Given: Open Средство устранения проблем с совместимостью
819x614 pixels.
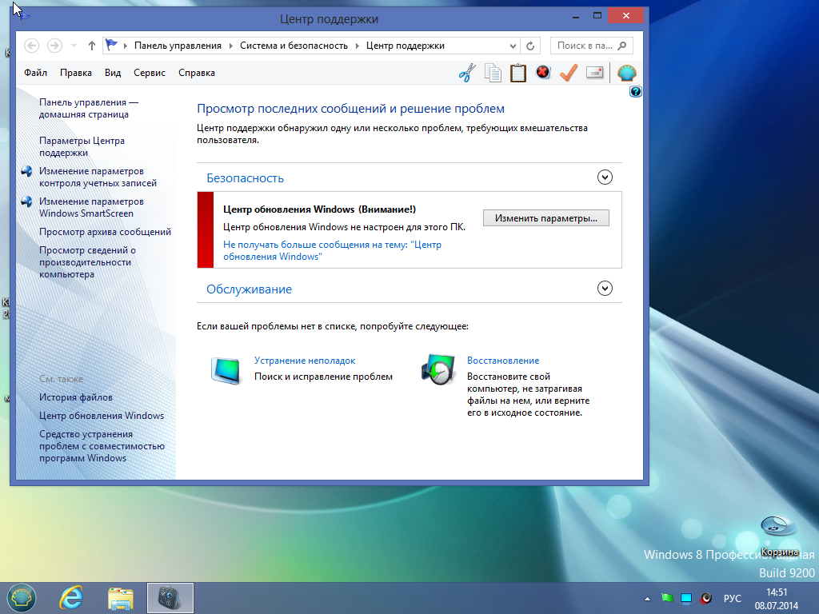Looking at the screenshot, I should pyautogui.click(x=102, y=446).
